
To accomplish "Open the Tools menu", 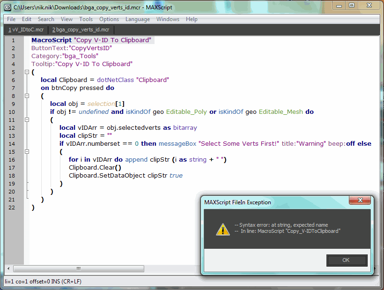I will pyautogui.click(x=86, y=19).
